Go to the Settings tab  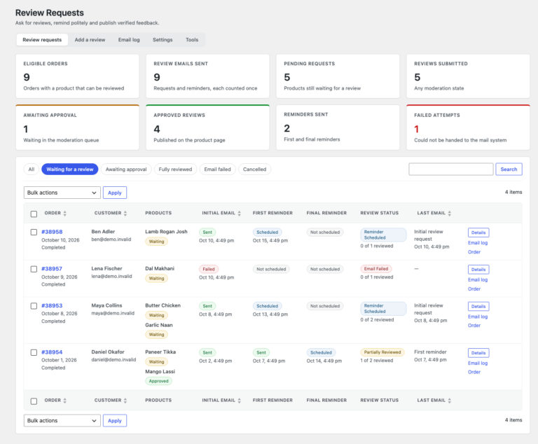tap(163, 40)
